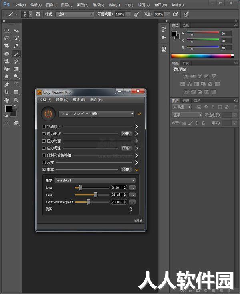
Task: Switch to the 通道 tab
Action: 186,101
